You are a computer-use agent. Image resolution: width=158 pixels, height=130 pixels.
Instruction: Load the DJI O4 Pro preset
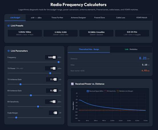(132, 33)
